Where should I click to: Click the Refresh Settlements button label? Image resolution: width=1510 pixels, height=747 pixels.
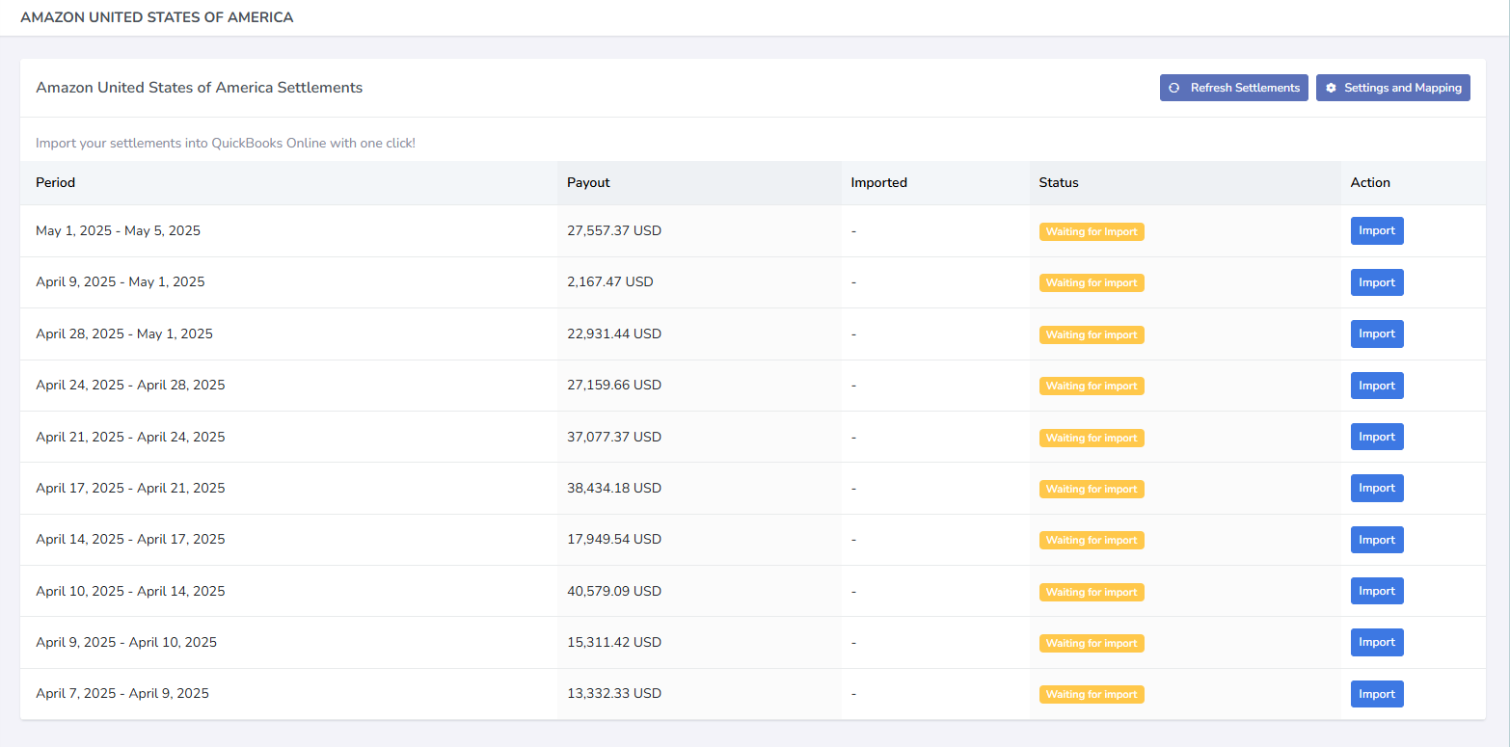(x=1245, y=88)
